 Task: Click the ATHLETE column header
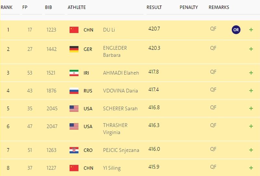pos(77,7)
